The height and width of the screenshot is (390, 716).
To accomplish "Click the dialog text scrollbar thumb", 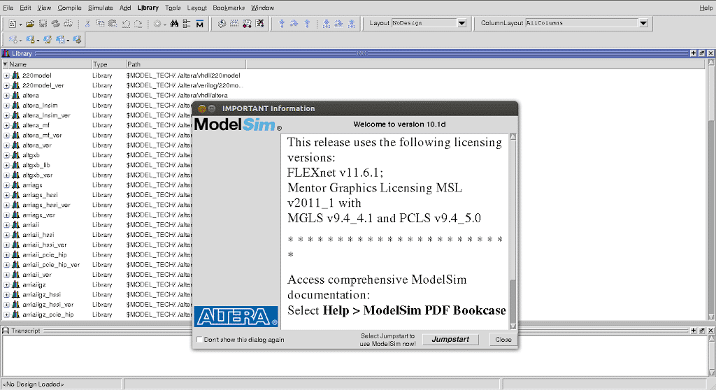I will (x=513, y=210).
